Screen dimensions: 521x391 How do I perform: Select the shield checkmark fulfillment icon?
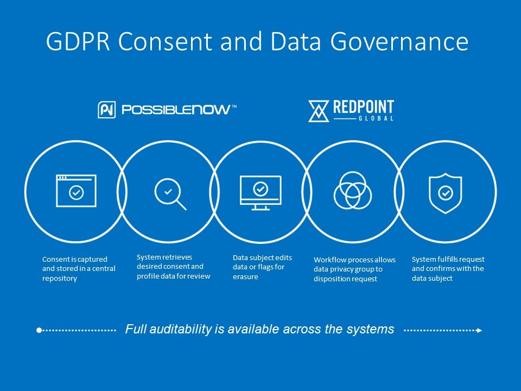pos(446,193)
